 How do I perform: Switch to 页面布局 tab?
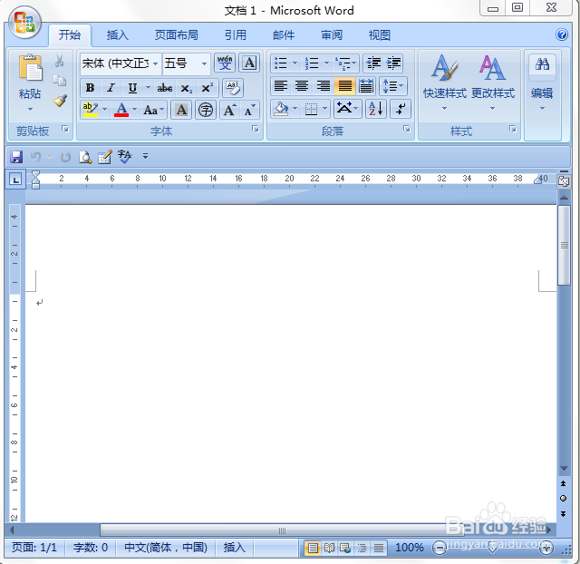click(x=177, y=35)
